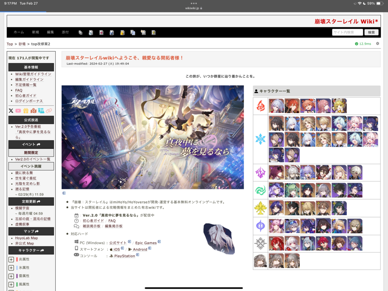Click external-link icon next to 公式サイト
Image resolution: width=388 pixels, height=291 pixels.
click(x=129, y=242)
